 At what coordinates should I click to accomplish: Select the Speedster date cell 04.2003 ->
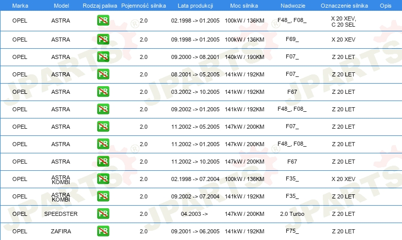pyautogui.click(x=194, y=214)
